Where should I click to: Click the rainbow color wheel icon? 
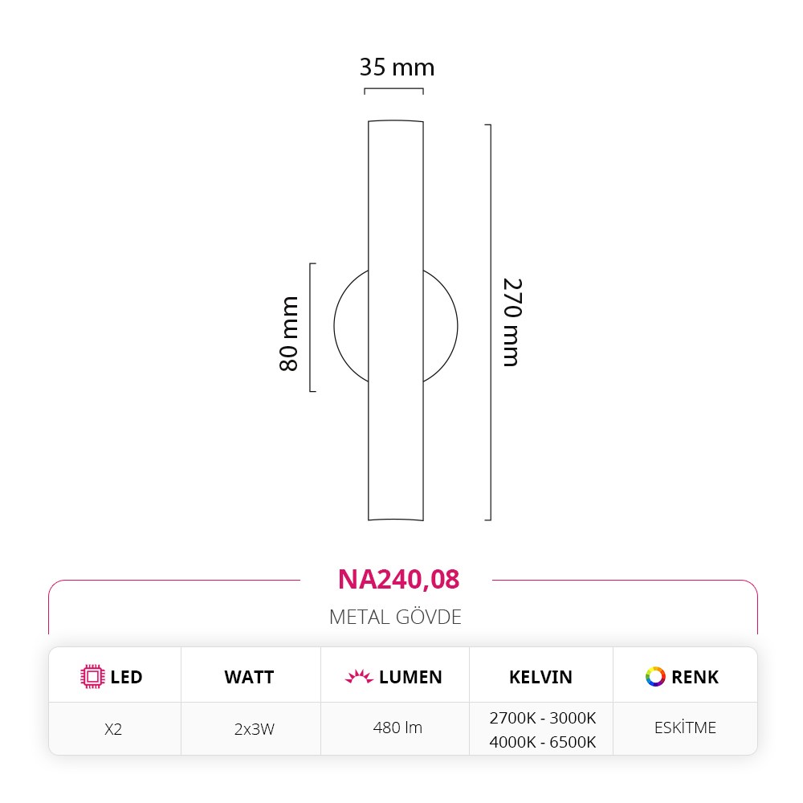coord(655,676)
